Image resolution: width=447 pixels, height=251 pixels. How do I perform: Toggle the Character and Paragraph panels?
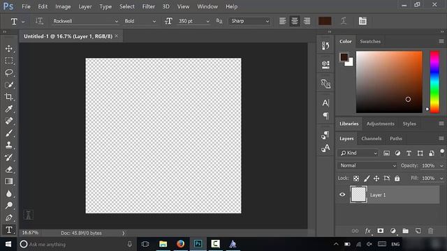pos(362,21)
